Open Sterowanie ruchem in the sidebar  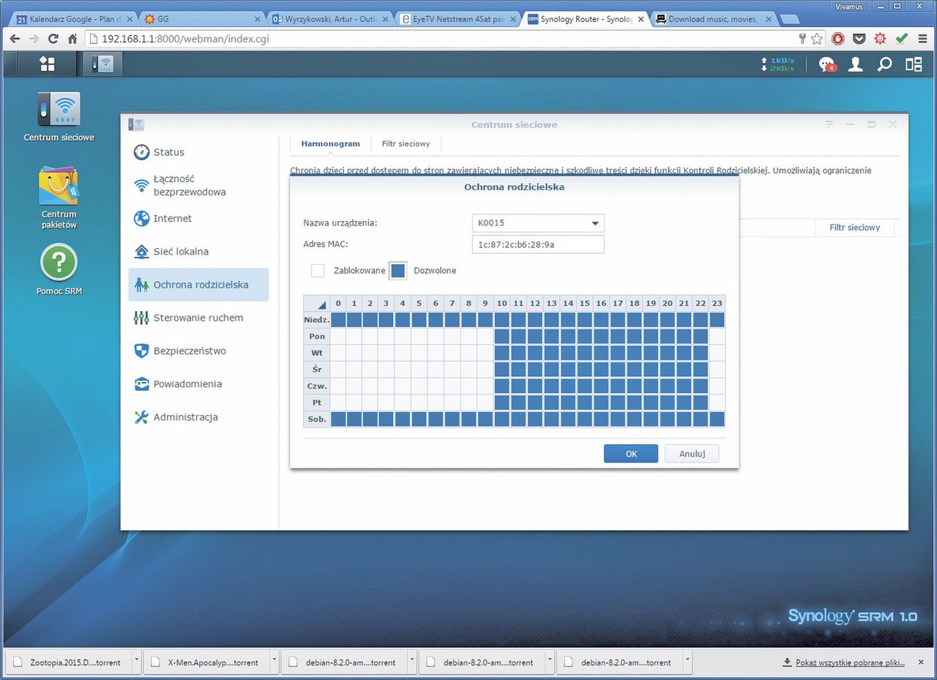pyautogui.click(x=198, y=318)
